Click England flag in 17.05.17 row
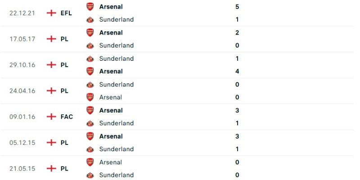This screenshot has height=180, width=360. 51,39
